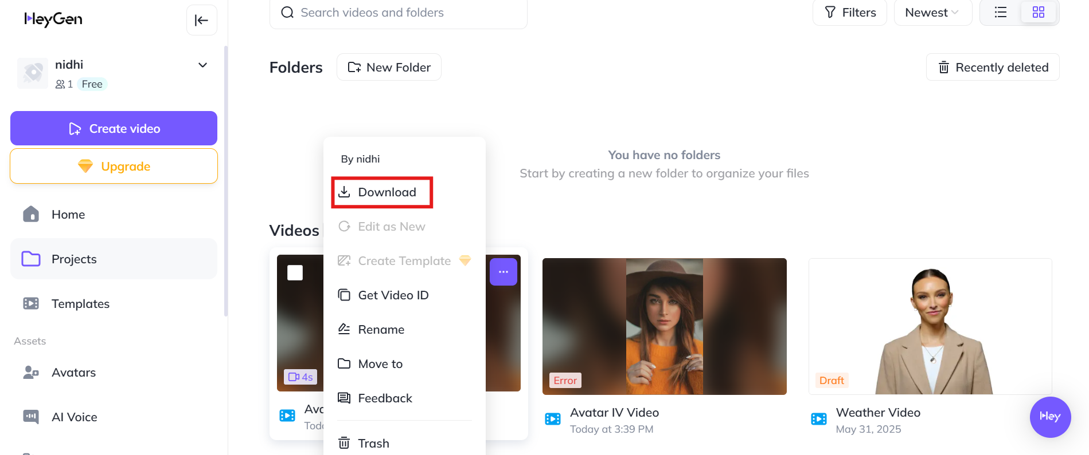
Task: Choose Rename from the context menu
Action: pos(404,330)
